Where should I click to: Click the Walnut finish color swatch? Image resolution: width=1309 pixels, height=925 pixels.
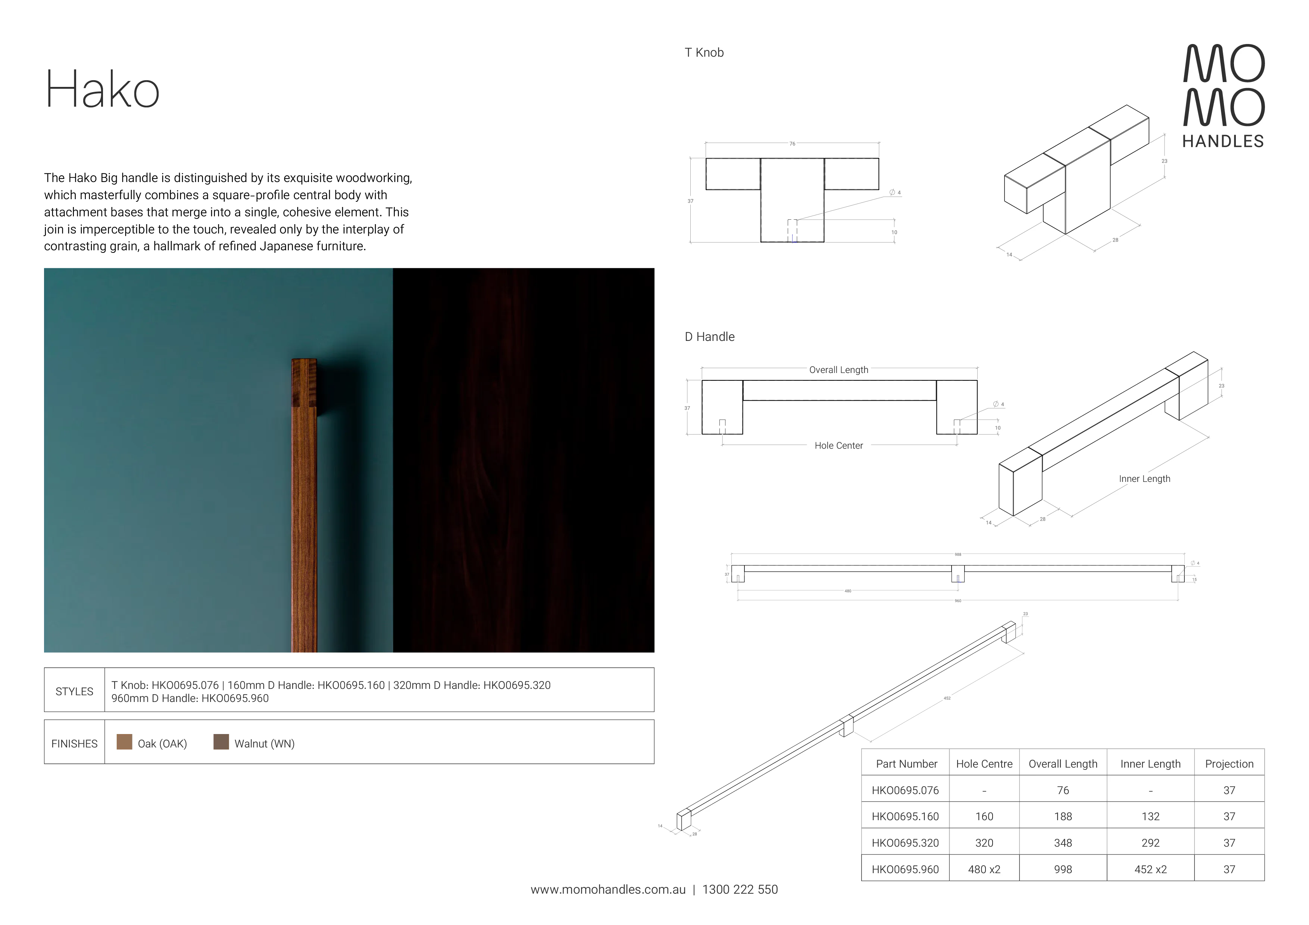pos(221,742)
